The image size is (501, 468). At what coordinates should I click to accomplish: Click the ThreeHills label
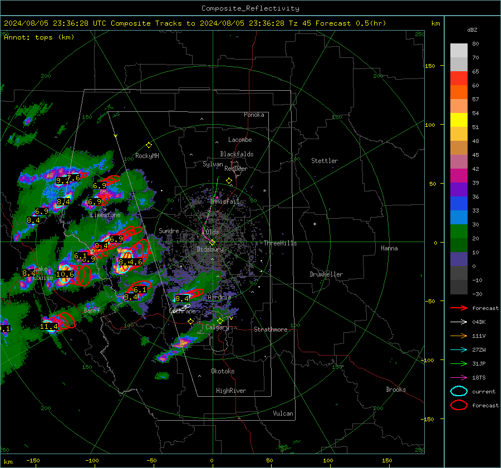[x=280, y=243]
